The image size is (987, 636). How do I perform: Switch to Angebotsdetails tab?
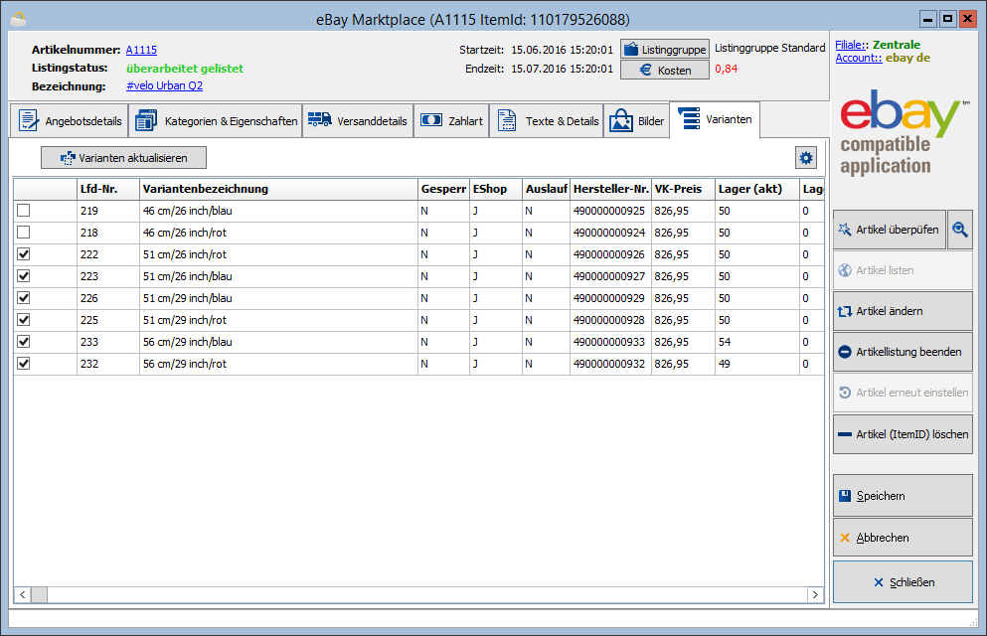70,121
